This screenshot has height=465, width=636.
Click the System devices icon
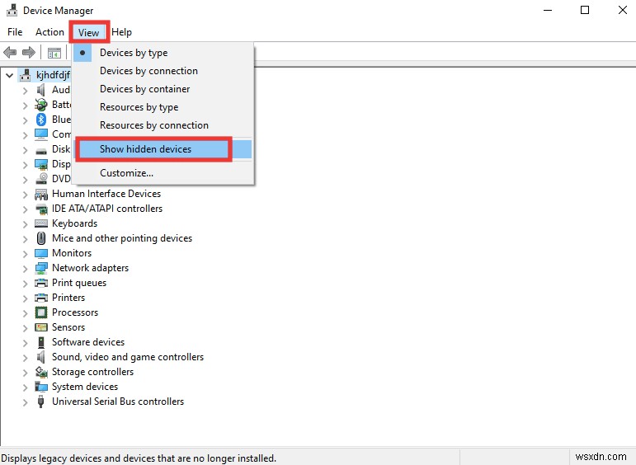(x=41, y=387)
